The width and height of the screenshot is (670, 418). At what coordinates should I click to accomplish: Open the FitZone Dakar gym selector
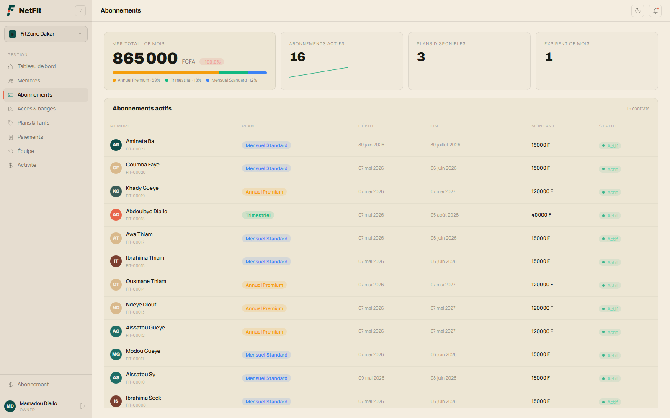click(46, 34)
